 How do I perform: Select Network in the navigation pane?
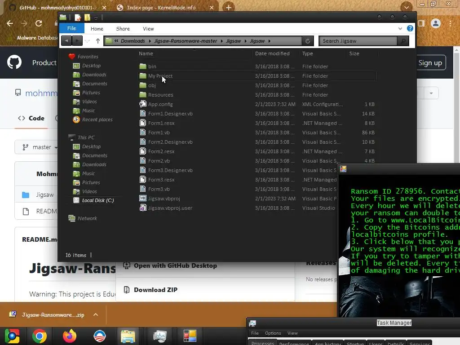coord(87,219)
